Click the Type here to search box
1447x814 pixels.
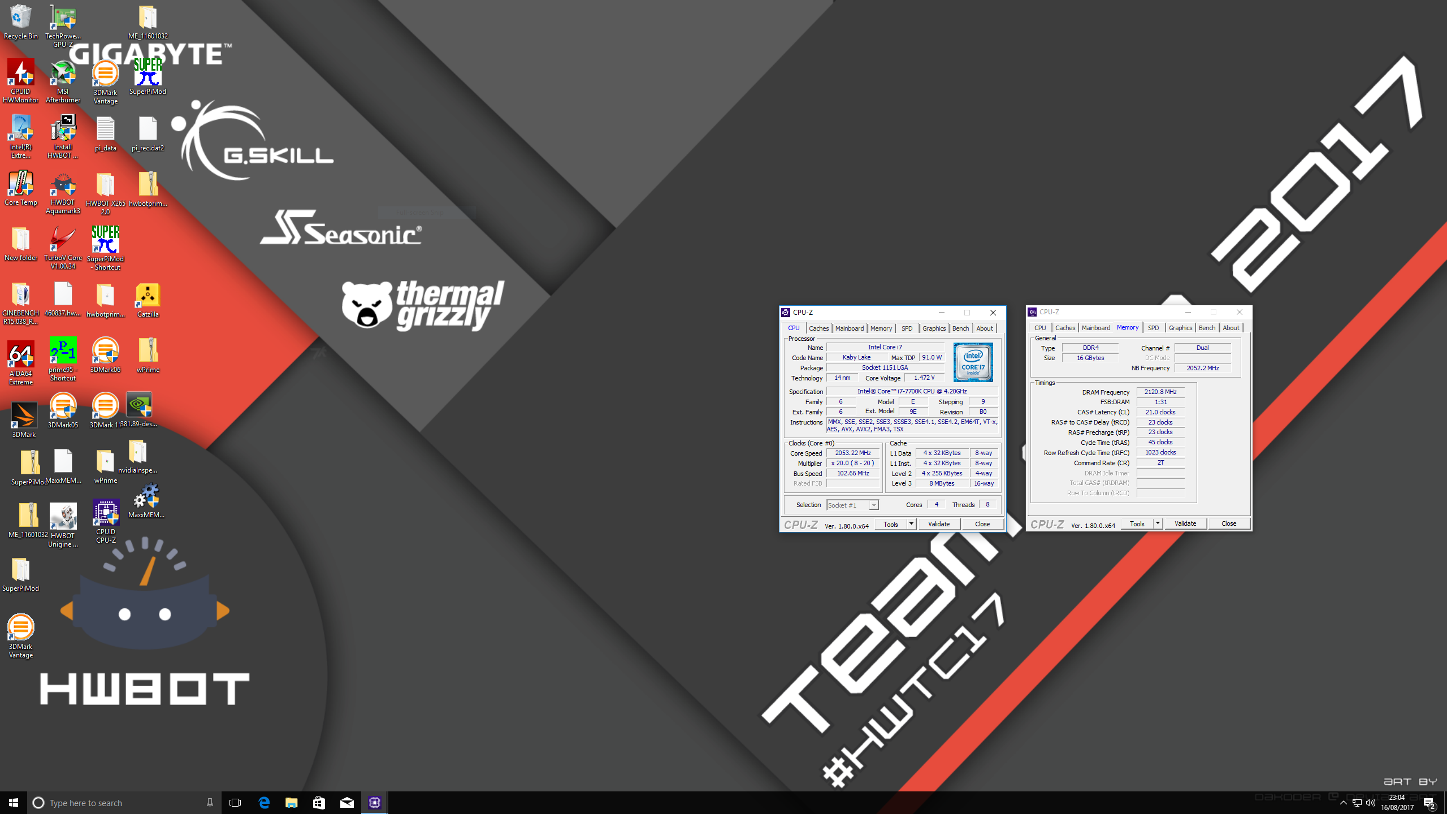(124, 803)
